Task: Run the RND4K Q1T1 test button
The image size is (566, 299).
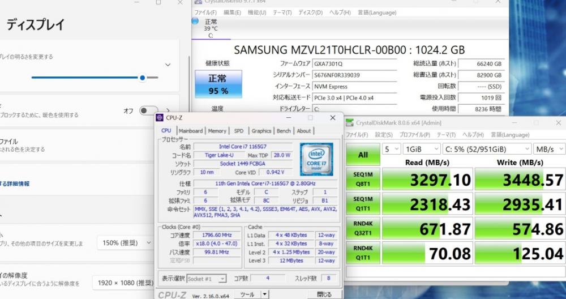Action: point(363,253)
